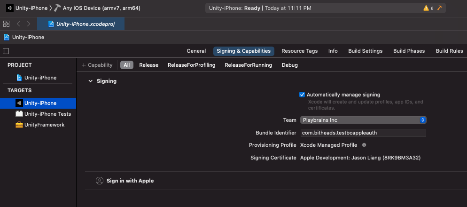Open the Build Phases tab

click(x=409, y=51)
